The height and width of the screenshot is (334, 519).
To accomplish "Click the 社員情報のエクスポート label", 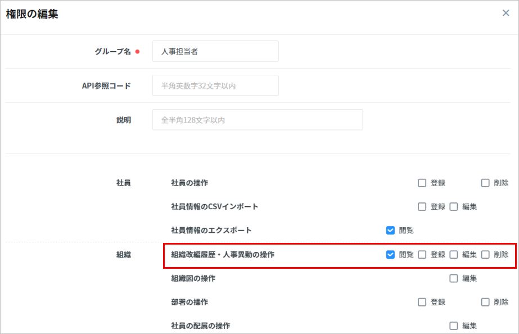I will tap(211, 230).
